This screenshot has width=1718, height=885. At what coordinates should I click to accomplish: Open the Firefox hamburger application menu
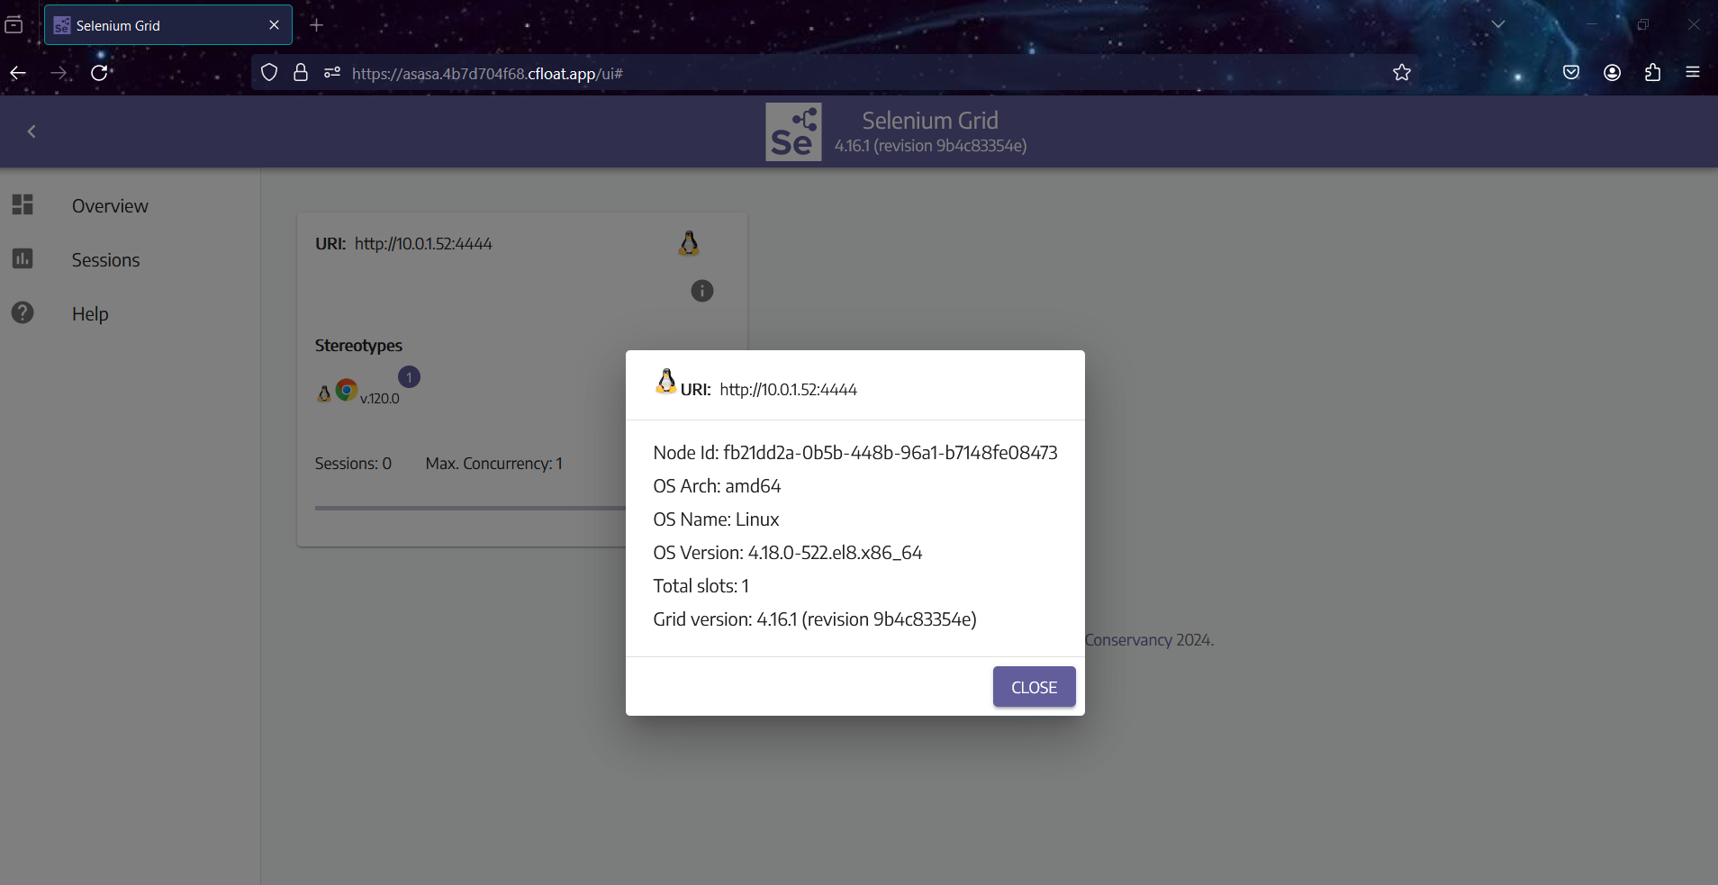pos(1693,73)
